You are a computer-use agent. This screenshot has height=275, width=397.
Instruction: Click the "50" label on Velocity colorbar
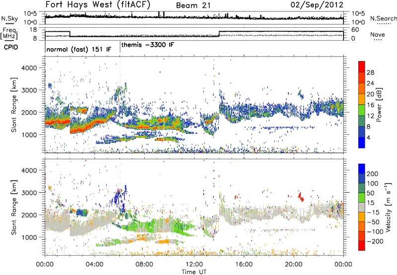pos(370,193)
